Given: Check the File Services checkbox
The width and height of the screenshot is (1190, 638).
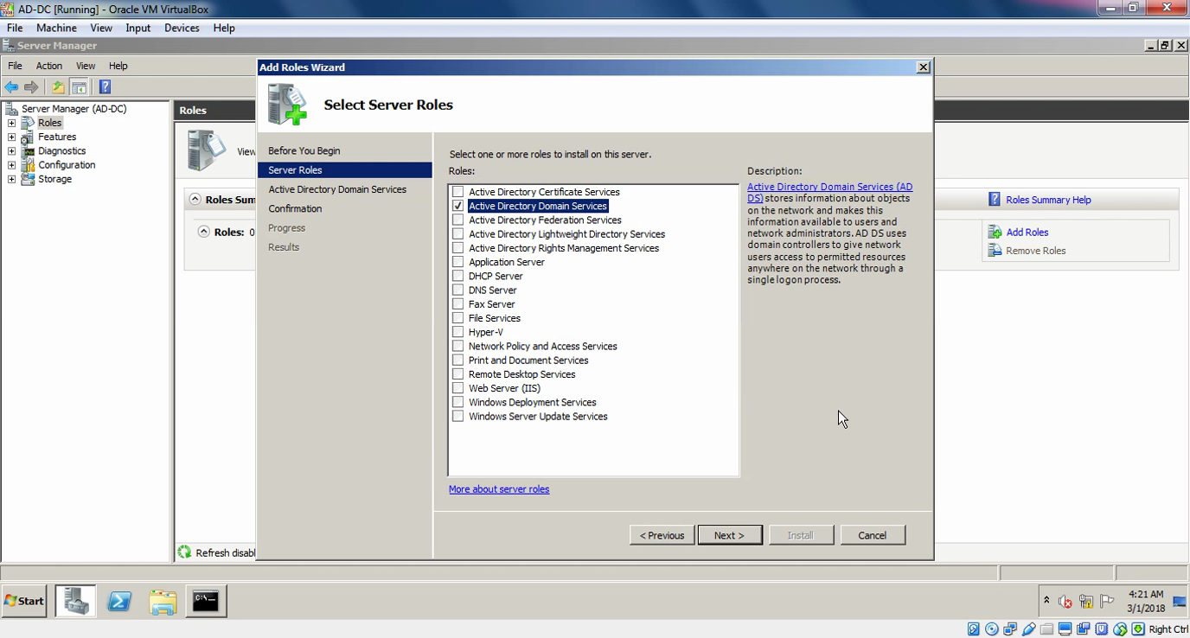Looking at the screenshot, I should 458,318.
